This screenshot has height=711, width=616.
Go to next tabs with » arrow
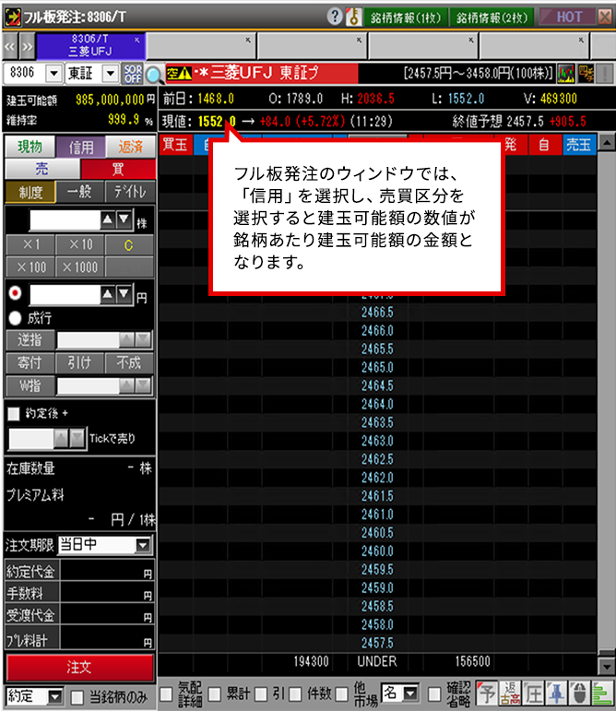click(x=27, y=47)
